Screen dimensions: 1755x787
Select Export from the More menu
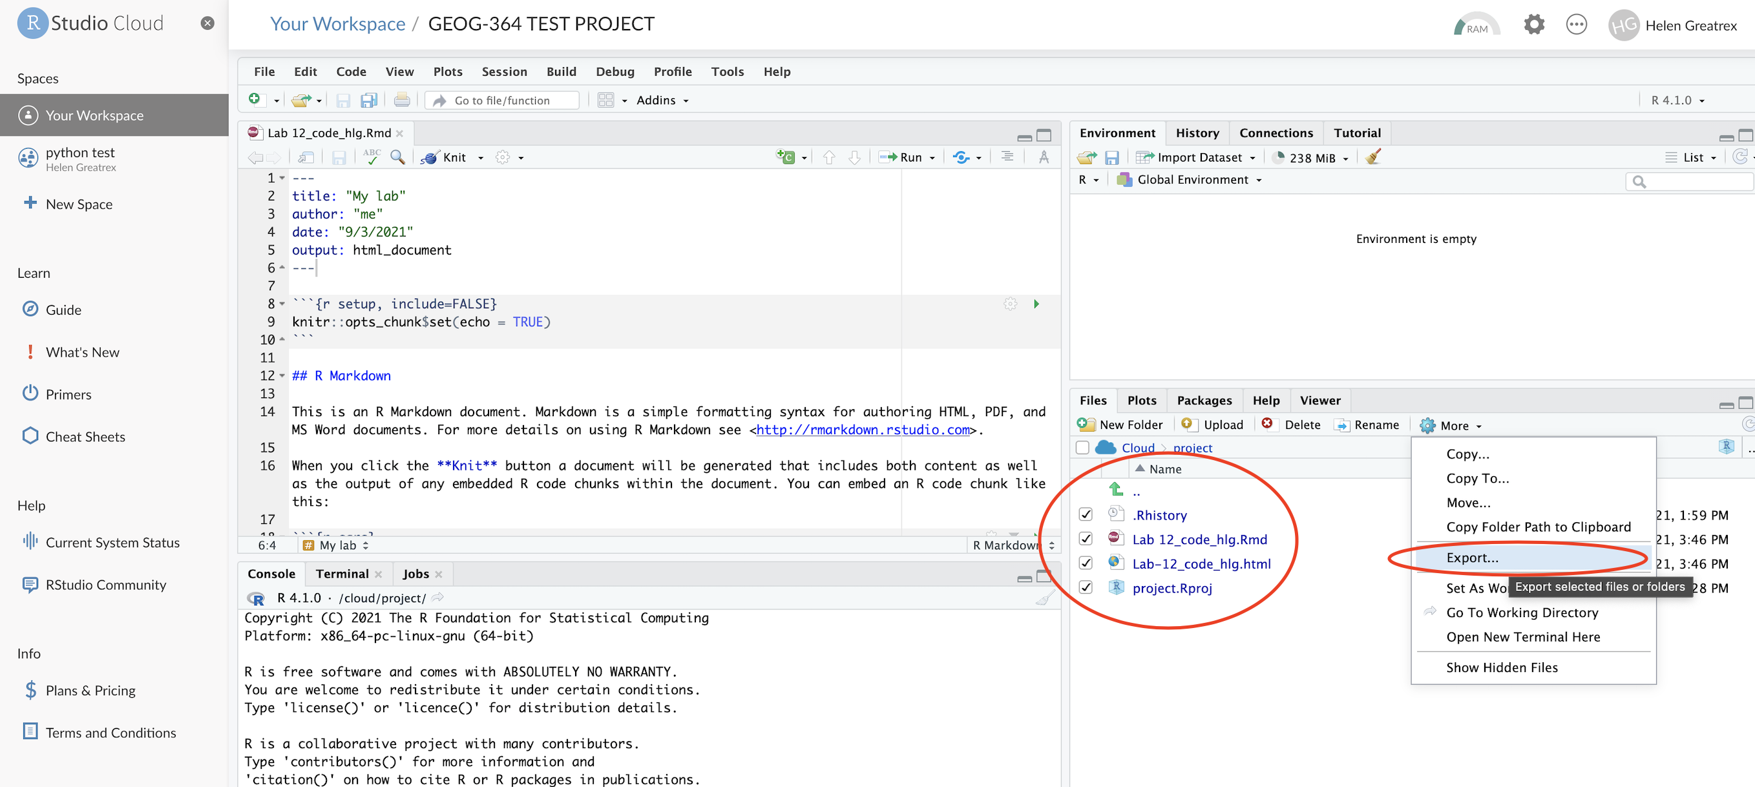point(1472,558)
